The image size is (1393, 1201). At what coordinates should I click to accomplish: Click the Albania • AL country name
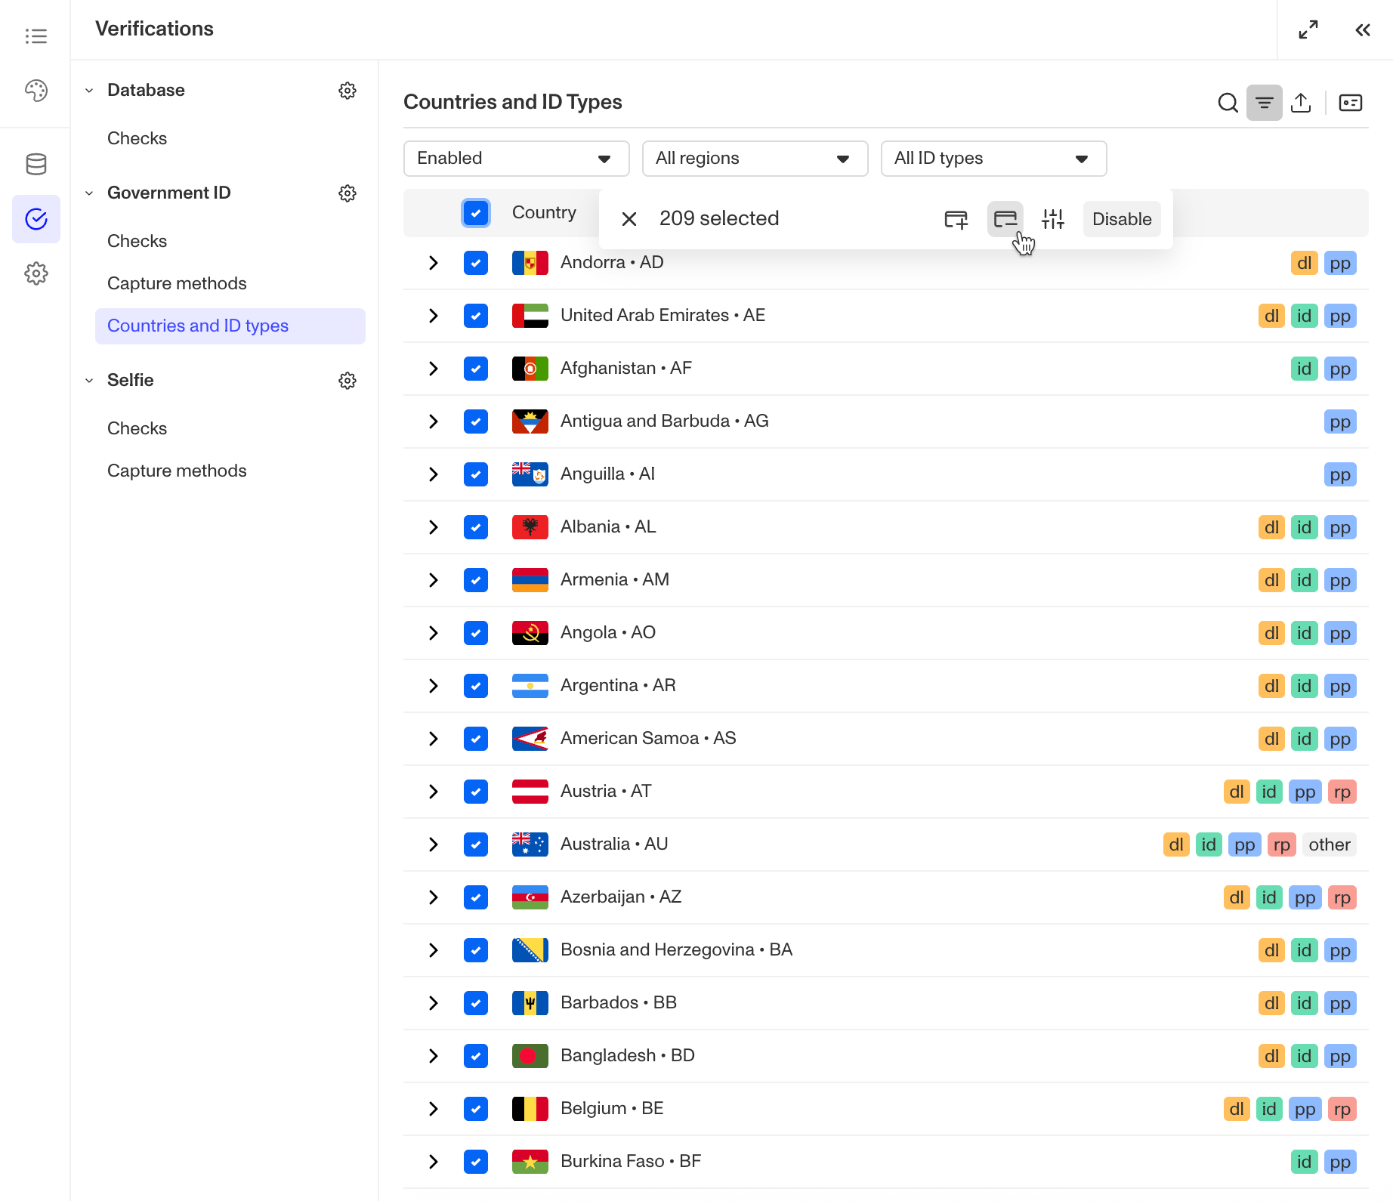point(608,527)
